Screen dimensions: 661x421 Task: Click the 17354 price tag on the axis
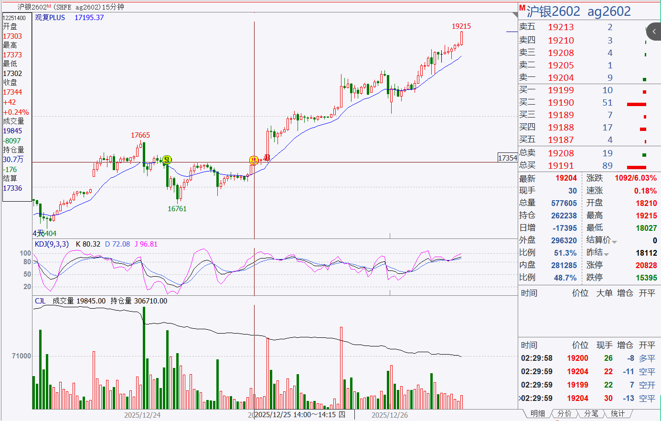pyautogui.click(x=507, y=158)
